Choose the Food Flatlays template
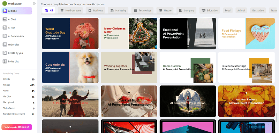Screen dimensions: 279x133 pyautogui.click(x=247, y=33)
